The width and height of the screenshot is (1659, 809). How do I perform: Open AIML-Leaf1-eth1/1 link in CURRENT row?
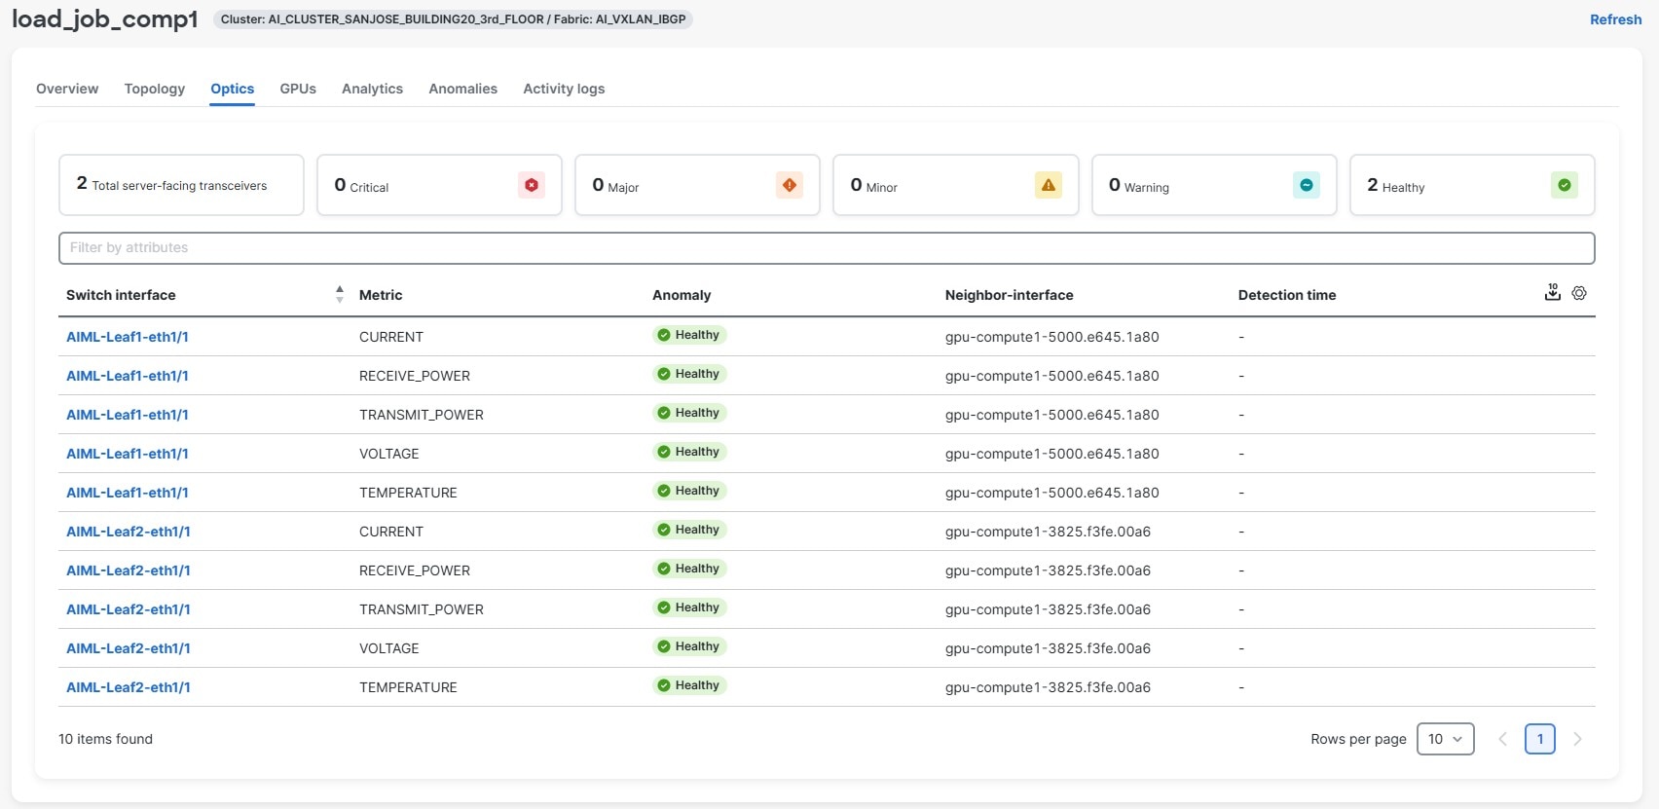click(x=128, y=337)
